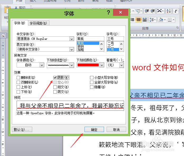Viewport: 184px width, 156px height.
Task: Click the shading paint bucket icon
Action: click(x=161, y=20)
